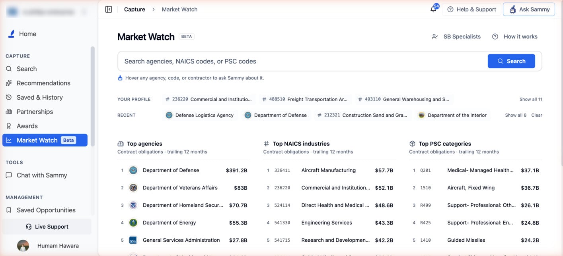Focus the agencies, NAICS, PSC search field
This screenshot has width=563, height=256.
click(x=302, y=61)
